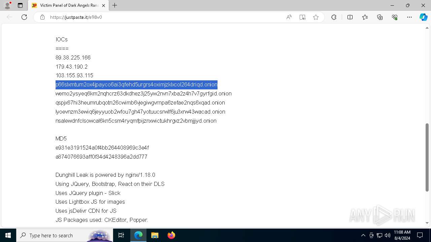The height and width of the screenshot is (242, 431).
Task: Click the wemo2ysyeq6km2nqhcrz onion address
Action: point(143,93)
